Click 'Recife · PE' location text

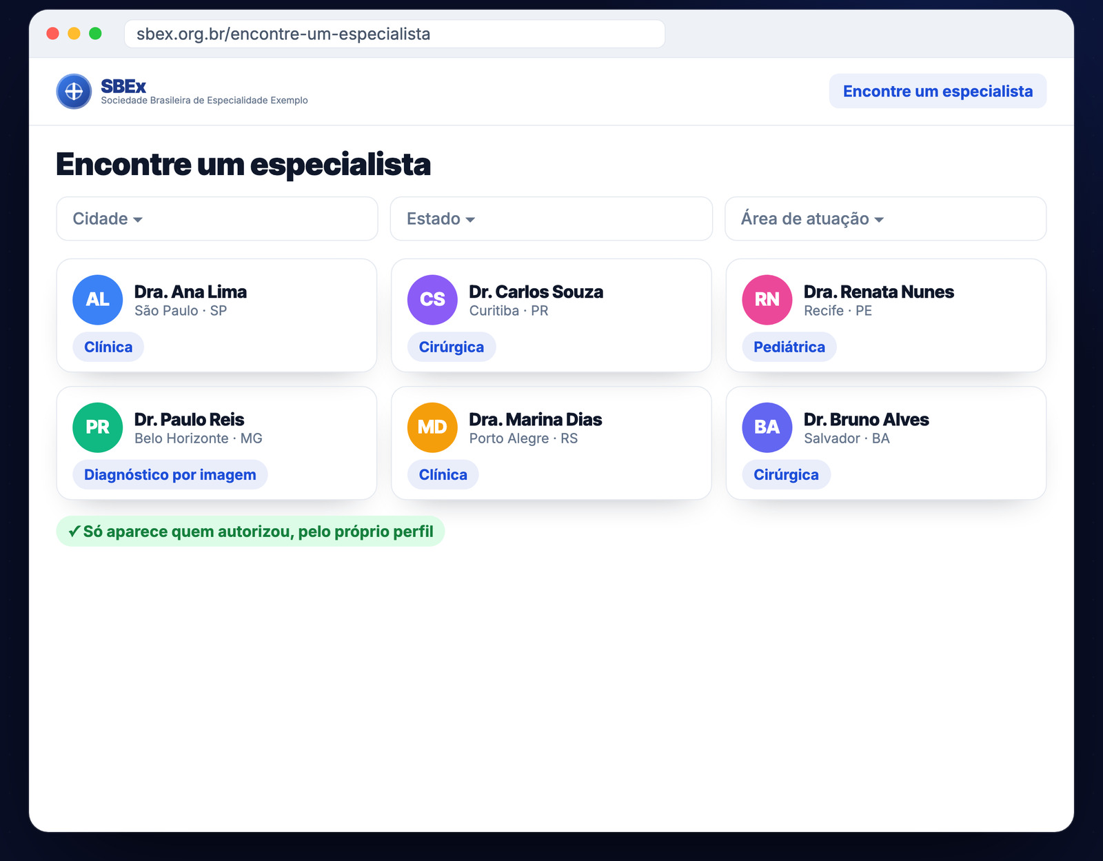coord(838,311)
